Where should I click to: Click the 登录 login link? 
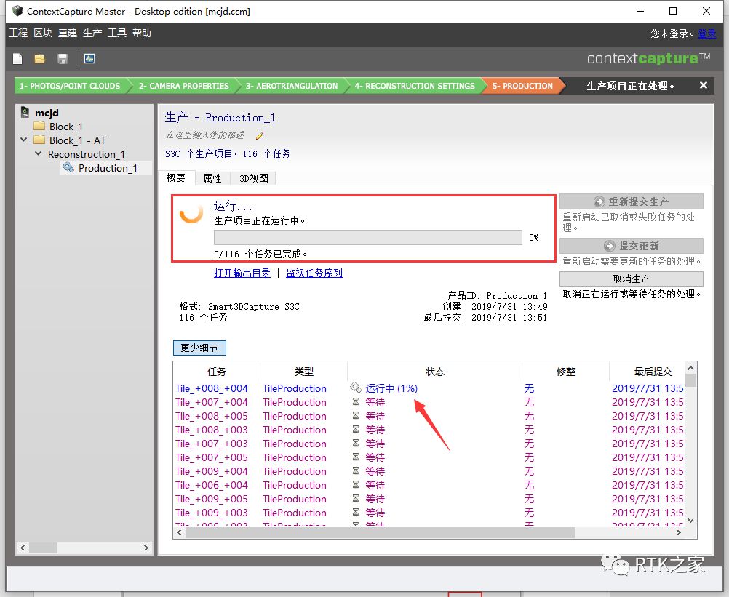[707, 33]
